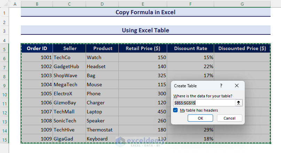Click the Thermostat product cell
The image size is (281, 153).
pyautogui.click(x=102, y=130)
